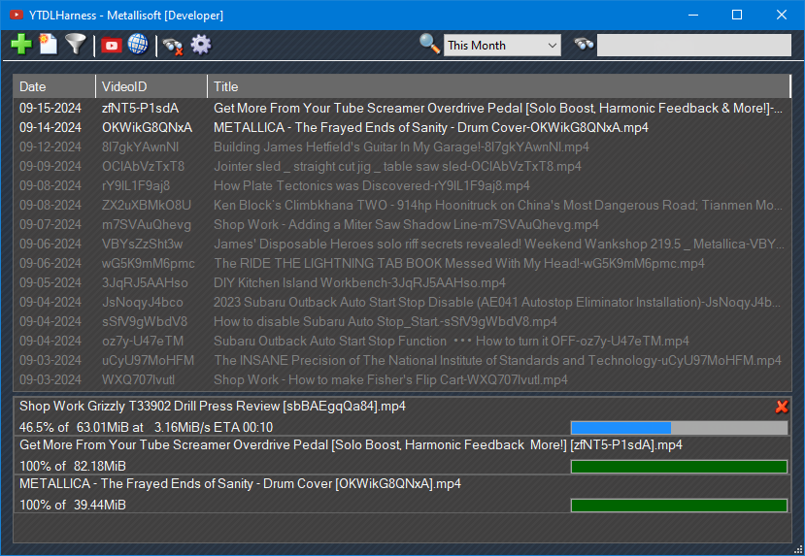The width and height of the screenshot is (805, 556).
Task: Click the magnifying glass search icon
Action: pos(429,44)
